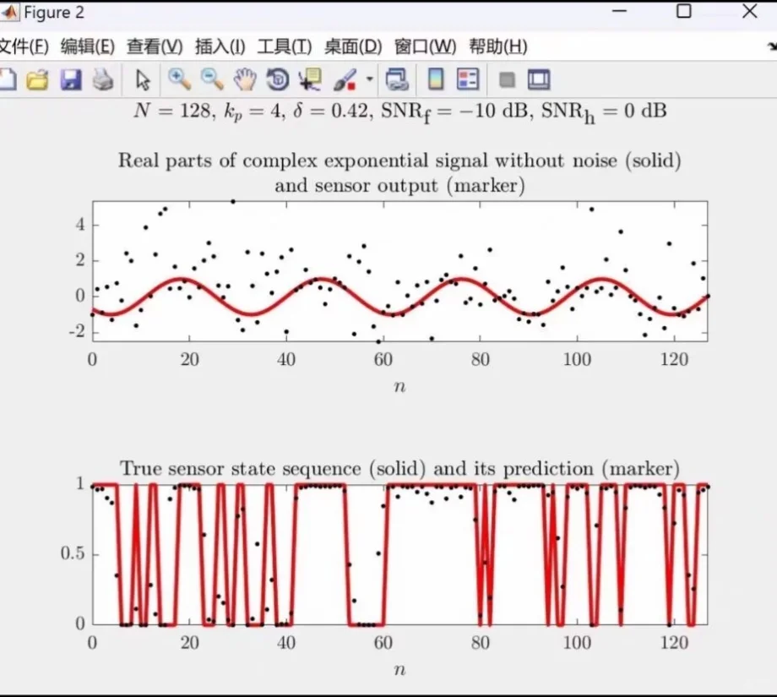Insert a legend via toolbar icon
The width and height of the screenshot is (777, 697).
tap(468, 79)
